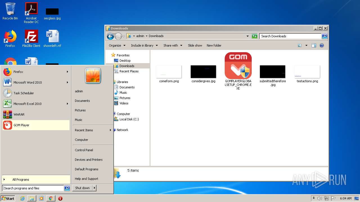Open Documents from the Start menu

pos(82,101)
